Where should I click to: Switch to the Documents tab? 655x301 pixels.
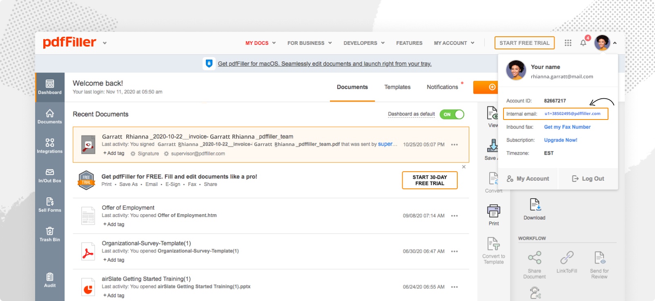pyautogui.click(x=352, y=87)
